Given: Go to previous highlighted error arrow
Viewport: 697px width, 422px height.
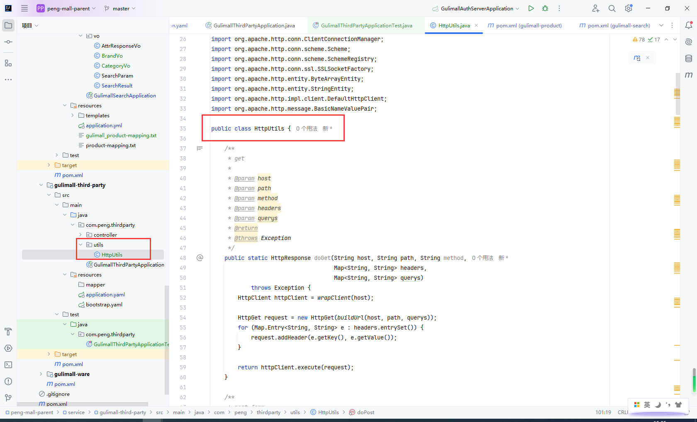Looking at the screenshot, I should [666, 39].
